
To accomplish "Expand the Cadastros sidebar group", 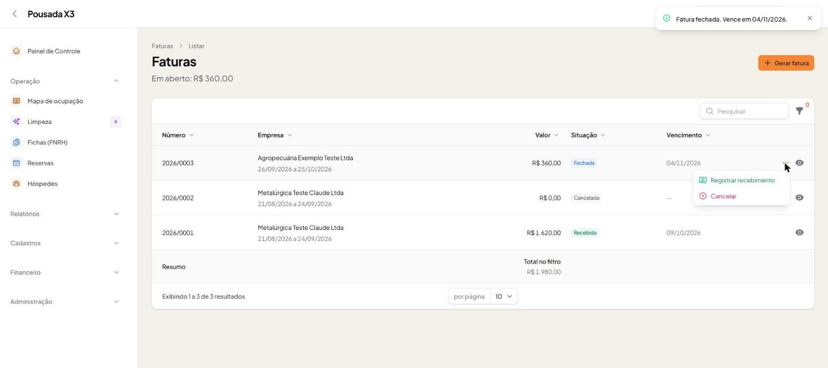I will pyautogui.click(x=116, y=244).
